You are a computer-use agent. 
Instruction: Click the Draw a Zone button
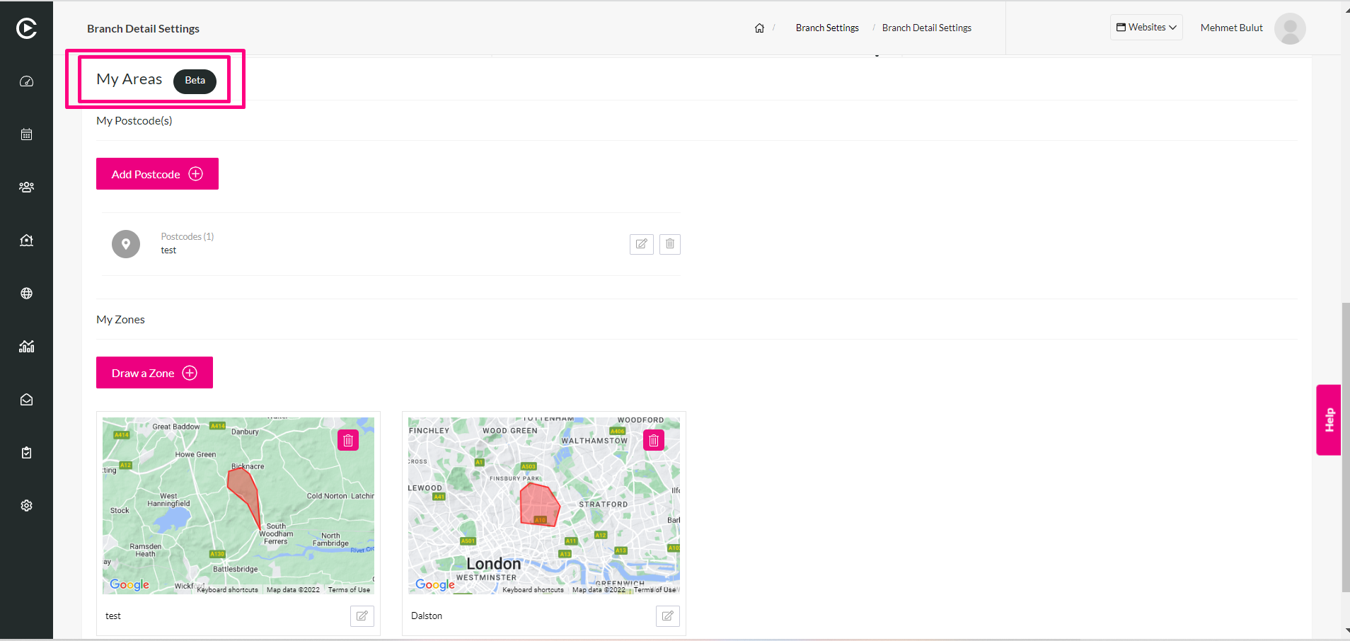pyautogui.click(x=154, y=373)
